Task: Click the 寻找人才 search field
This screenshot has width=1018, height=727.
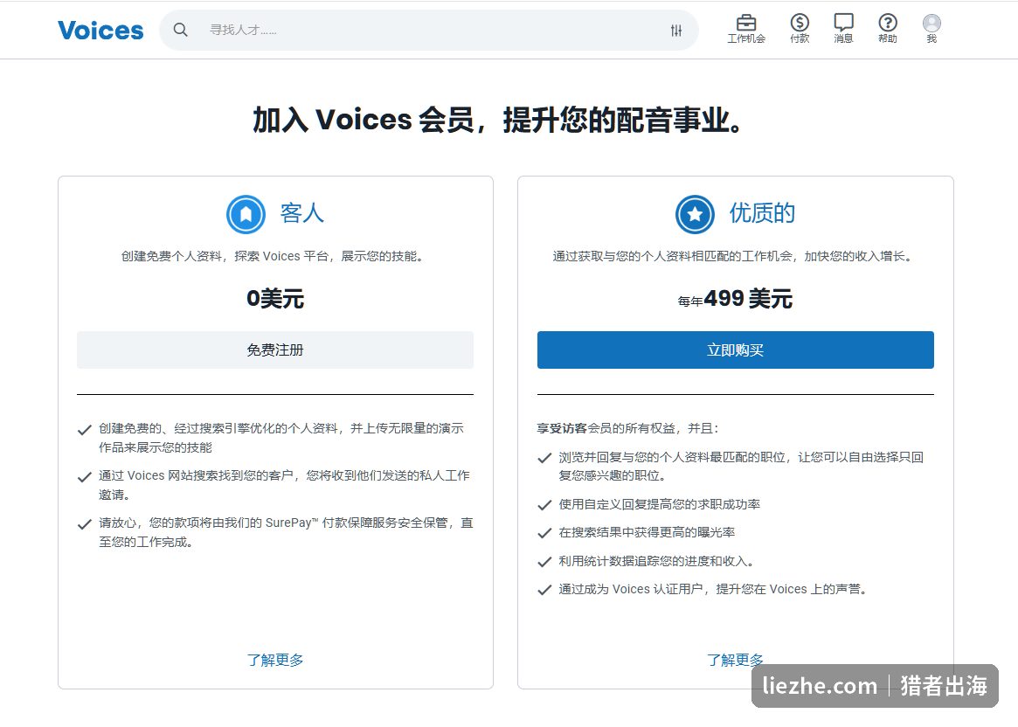Action: click(x=428, y=30)
